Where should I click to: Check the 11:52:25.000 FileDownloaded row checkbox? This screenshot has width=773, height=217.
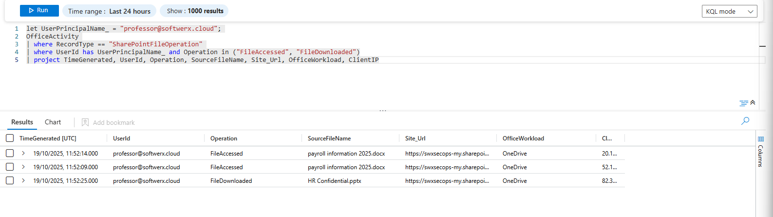coord(10,180)
